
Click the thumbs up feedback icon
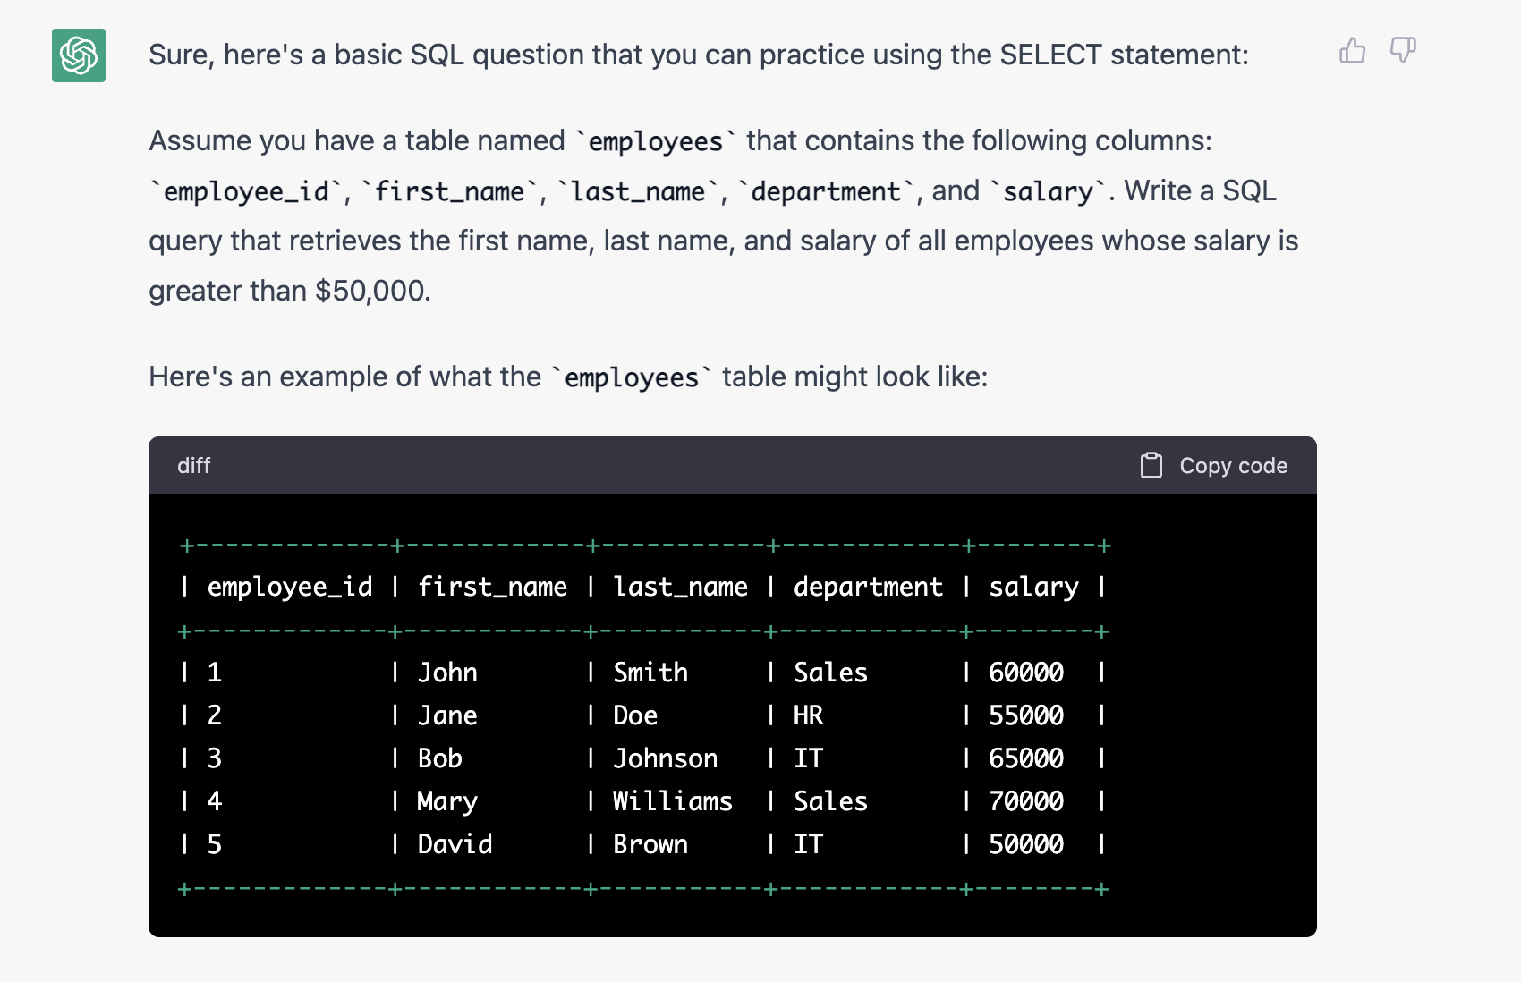tap(1352, 51)
